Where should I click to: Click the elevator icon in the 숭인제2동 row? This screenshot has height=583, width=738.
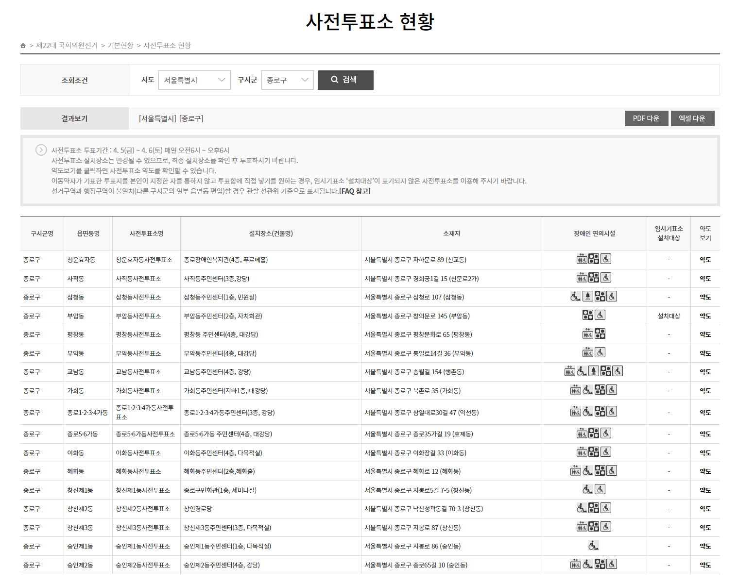click(x=576, y=564)
